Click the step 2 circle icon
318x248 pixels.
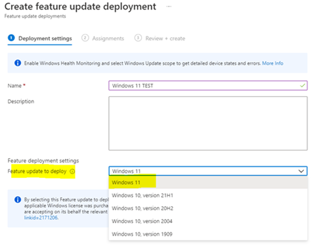85,38
